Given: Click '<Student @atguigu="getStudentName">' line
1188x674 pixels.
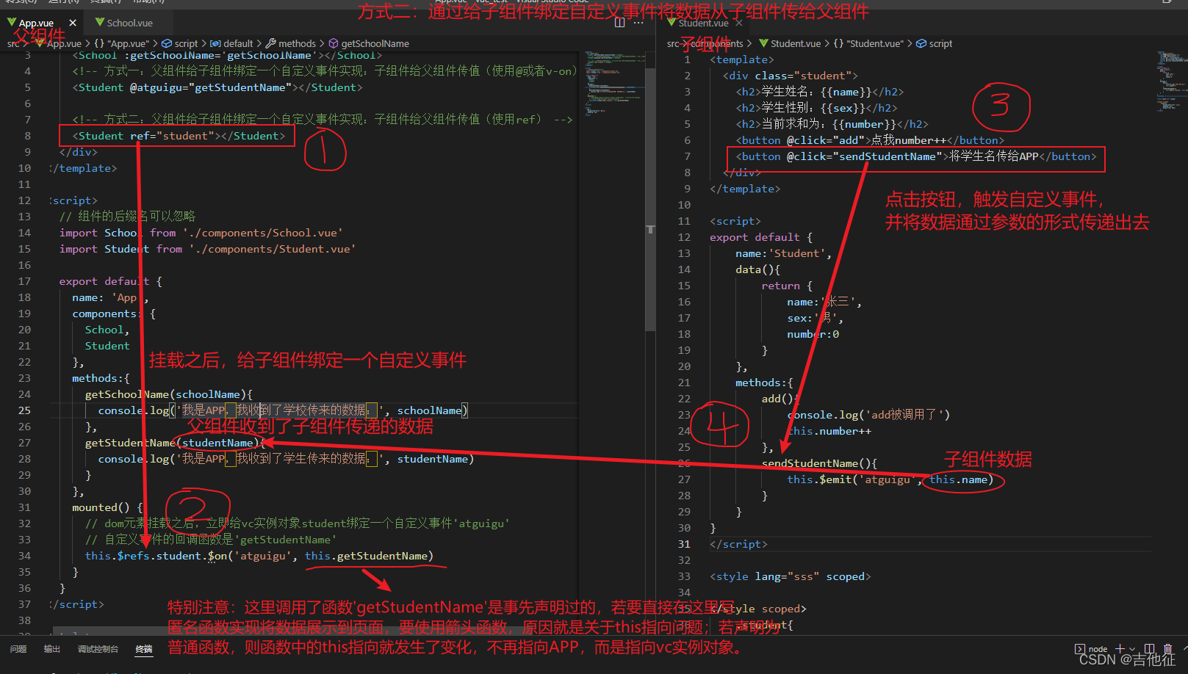Looking at the screenshot, I should click(x=217, y=87).
